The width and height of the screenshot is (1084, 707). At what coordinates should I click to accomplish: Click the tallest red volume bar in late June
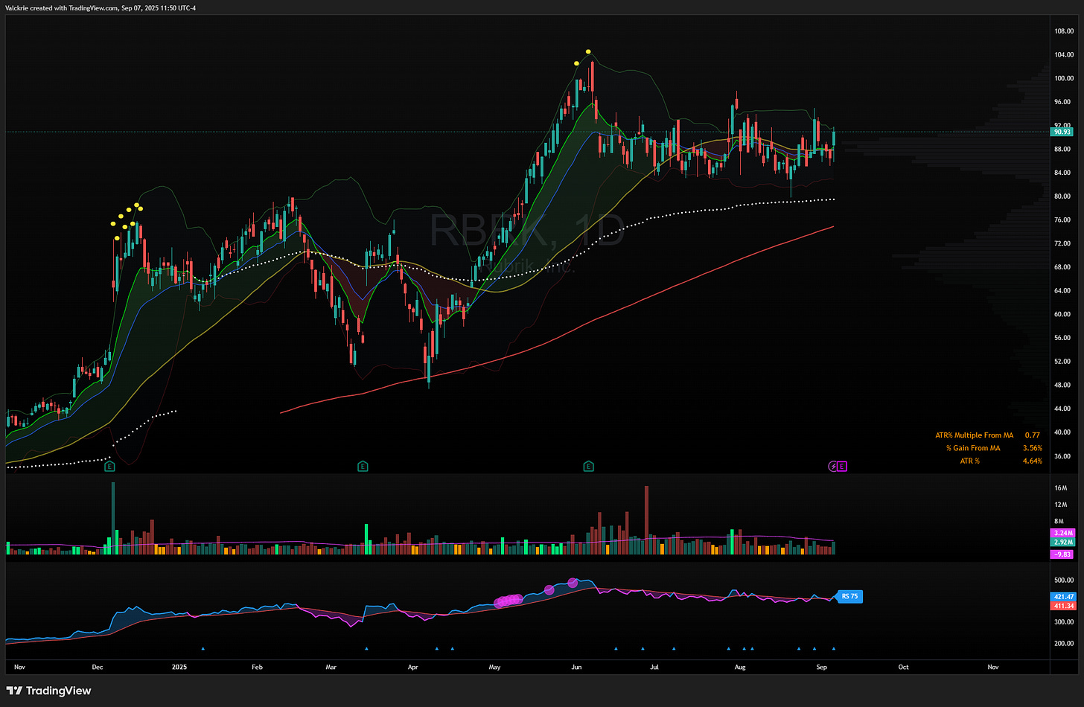click(646, 520)
